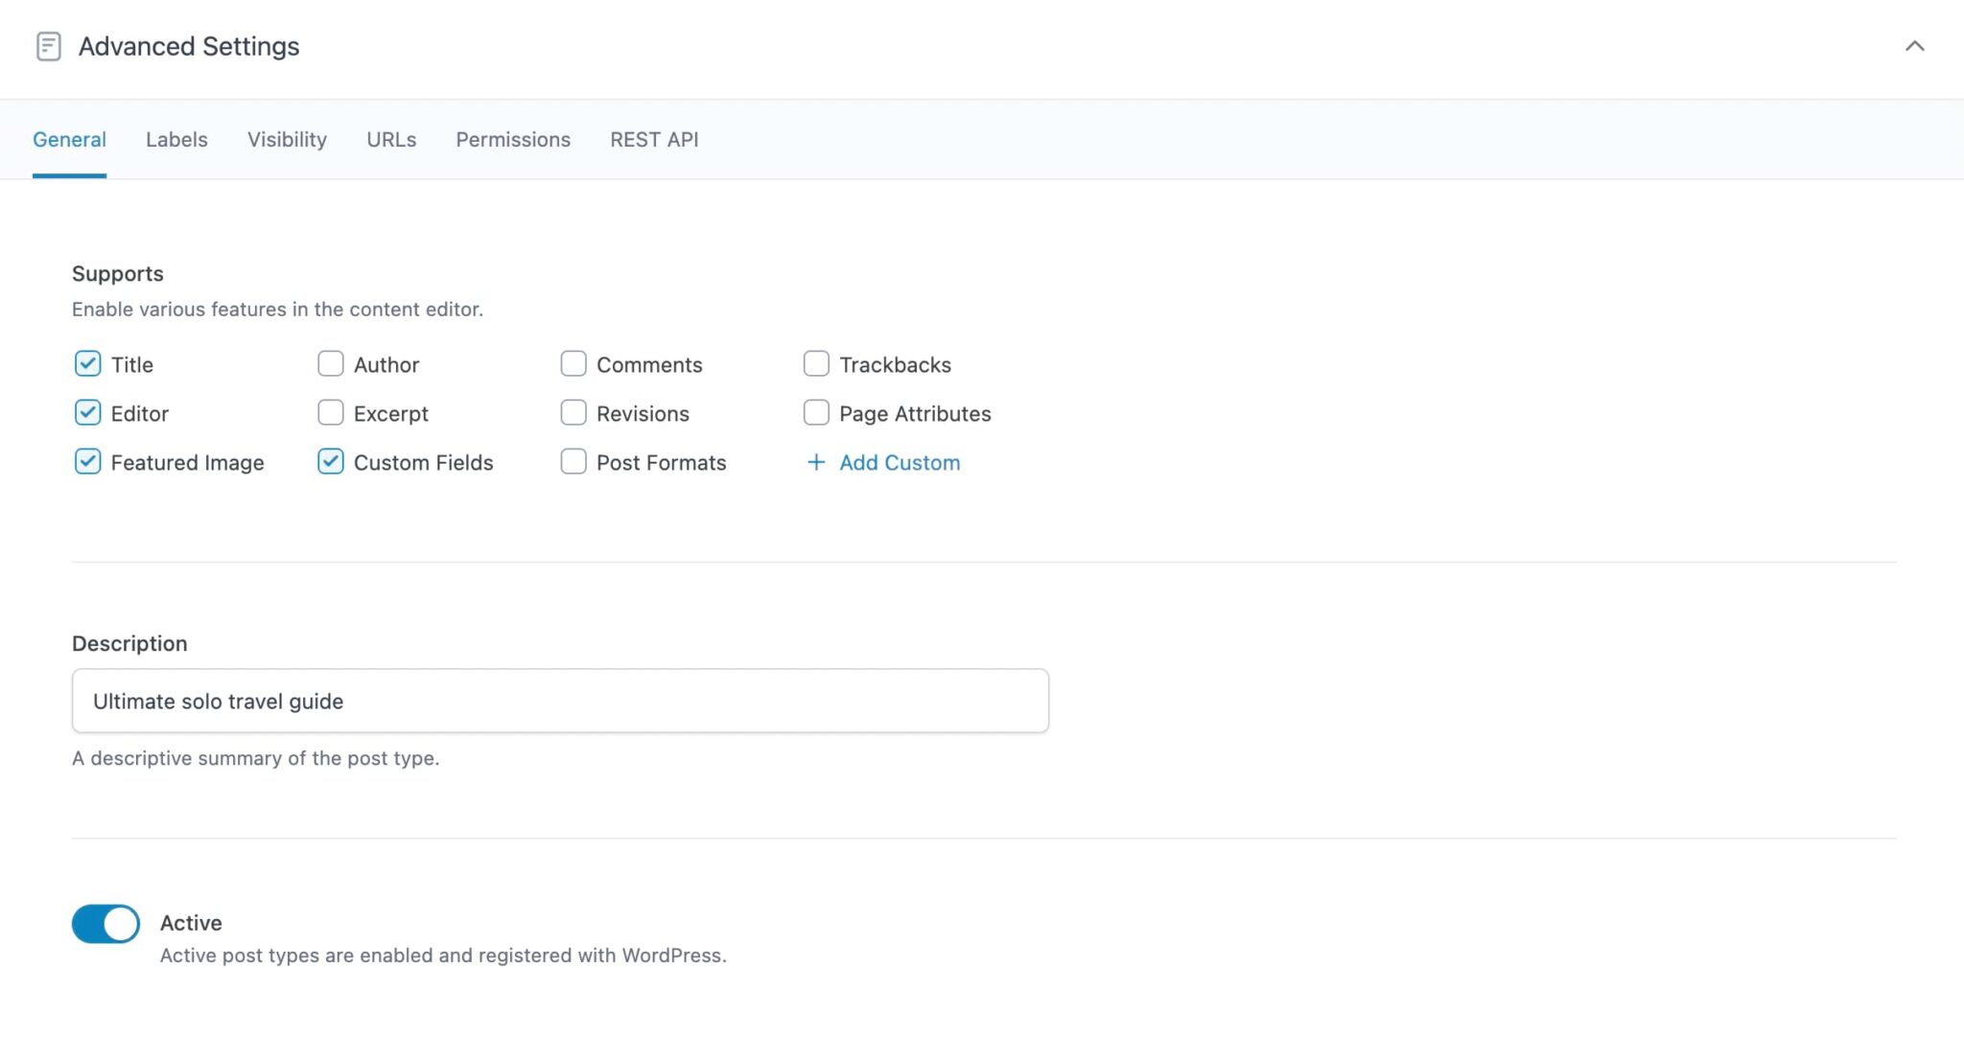Check the Excerpt support option
1964x1038 pixels.
330,413
